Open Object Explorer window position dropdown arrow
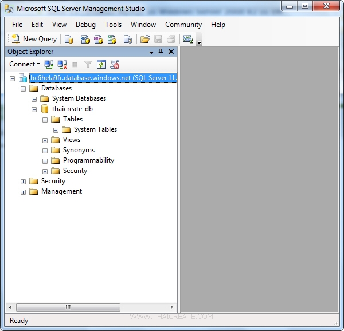The image size is (344, 331). coord(151,52)
